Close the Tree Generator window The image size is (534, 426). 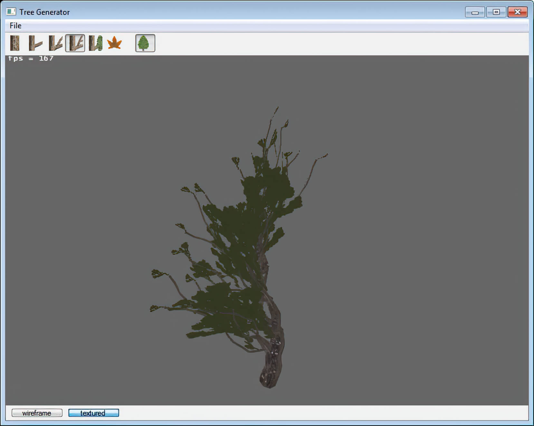tap(517, 12)
